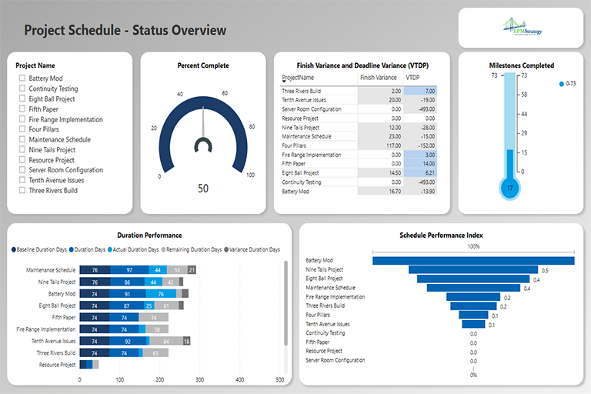Click Tenth Avenue Issues duration bar showing 92

(128, 341)
